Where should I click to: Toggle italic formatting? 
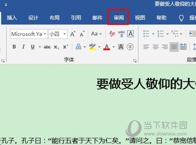tap(23, 47)
